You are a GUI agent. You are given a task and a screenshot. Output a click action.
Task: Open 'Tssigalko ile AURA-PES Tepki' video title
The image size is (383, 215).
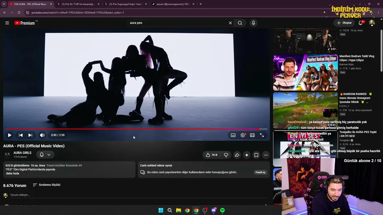coord(358,134)
